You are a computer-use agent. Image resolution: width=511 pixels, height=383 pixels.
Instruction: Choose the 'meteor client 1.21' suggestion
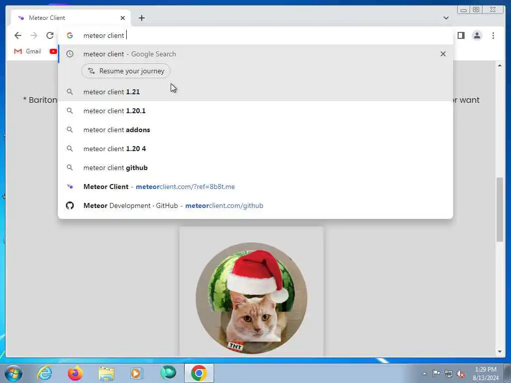pyautogui.click(x=255, y=92)
